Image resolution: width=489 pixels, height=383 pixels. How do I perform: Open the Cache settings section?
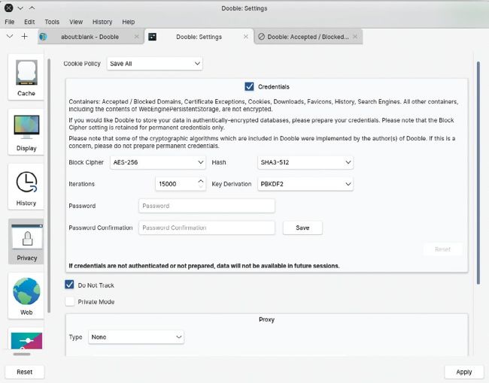click(x=26, y=78)
